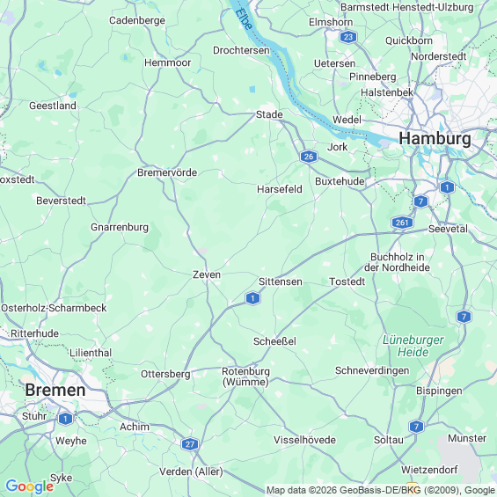Click the Bremervörde town label
The image size is (497, 497).
coord(167,172)
